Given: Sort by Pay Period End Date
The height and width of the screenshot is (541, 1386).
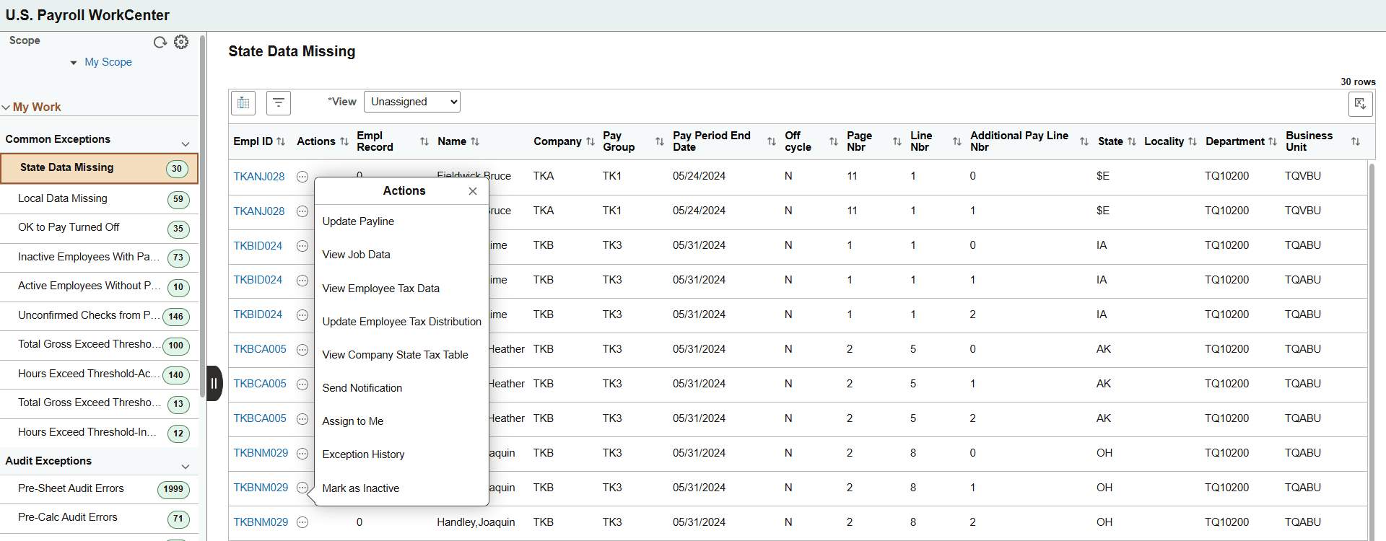Looking at the screenshot, I should point(772,141).
